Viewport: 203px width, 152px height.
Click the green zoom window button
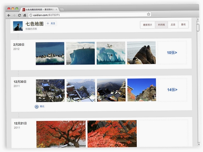[17, 8]
